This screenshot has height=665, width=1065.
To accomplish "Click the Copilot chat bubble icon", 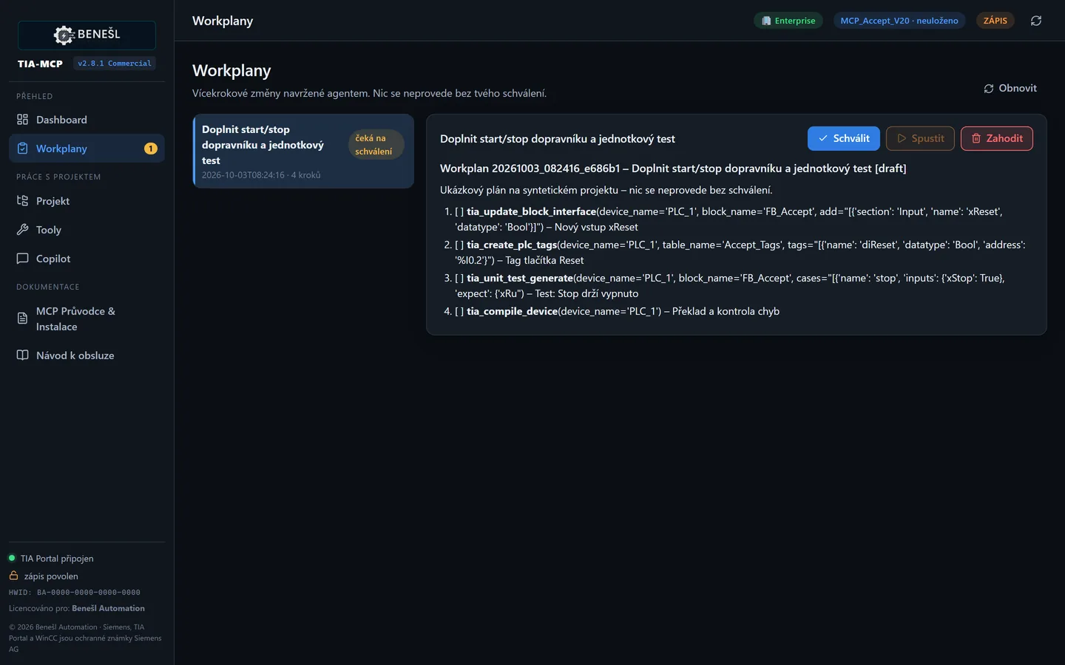I will 23,259.
